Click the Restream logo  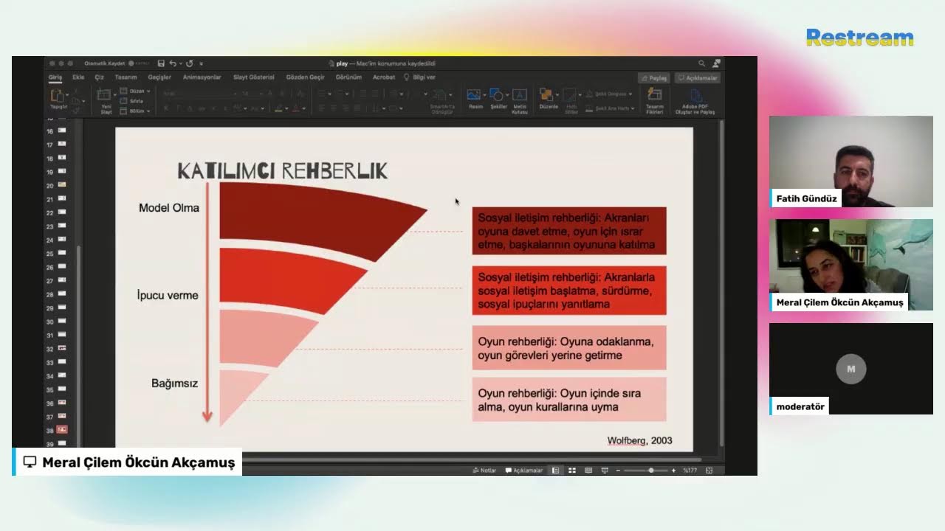click(x=860, y=38)
